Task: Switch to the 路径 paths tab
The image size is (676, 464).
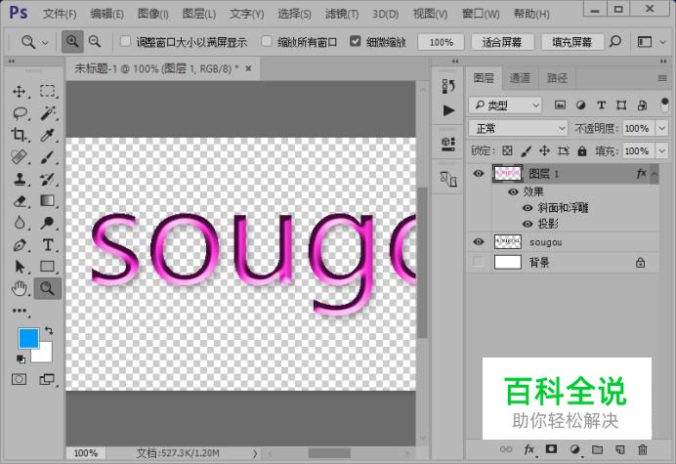Action: click(x=557, y=78)
